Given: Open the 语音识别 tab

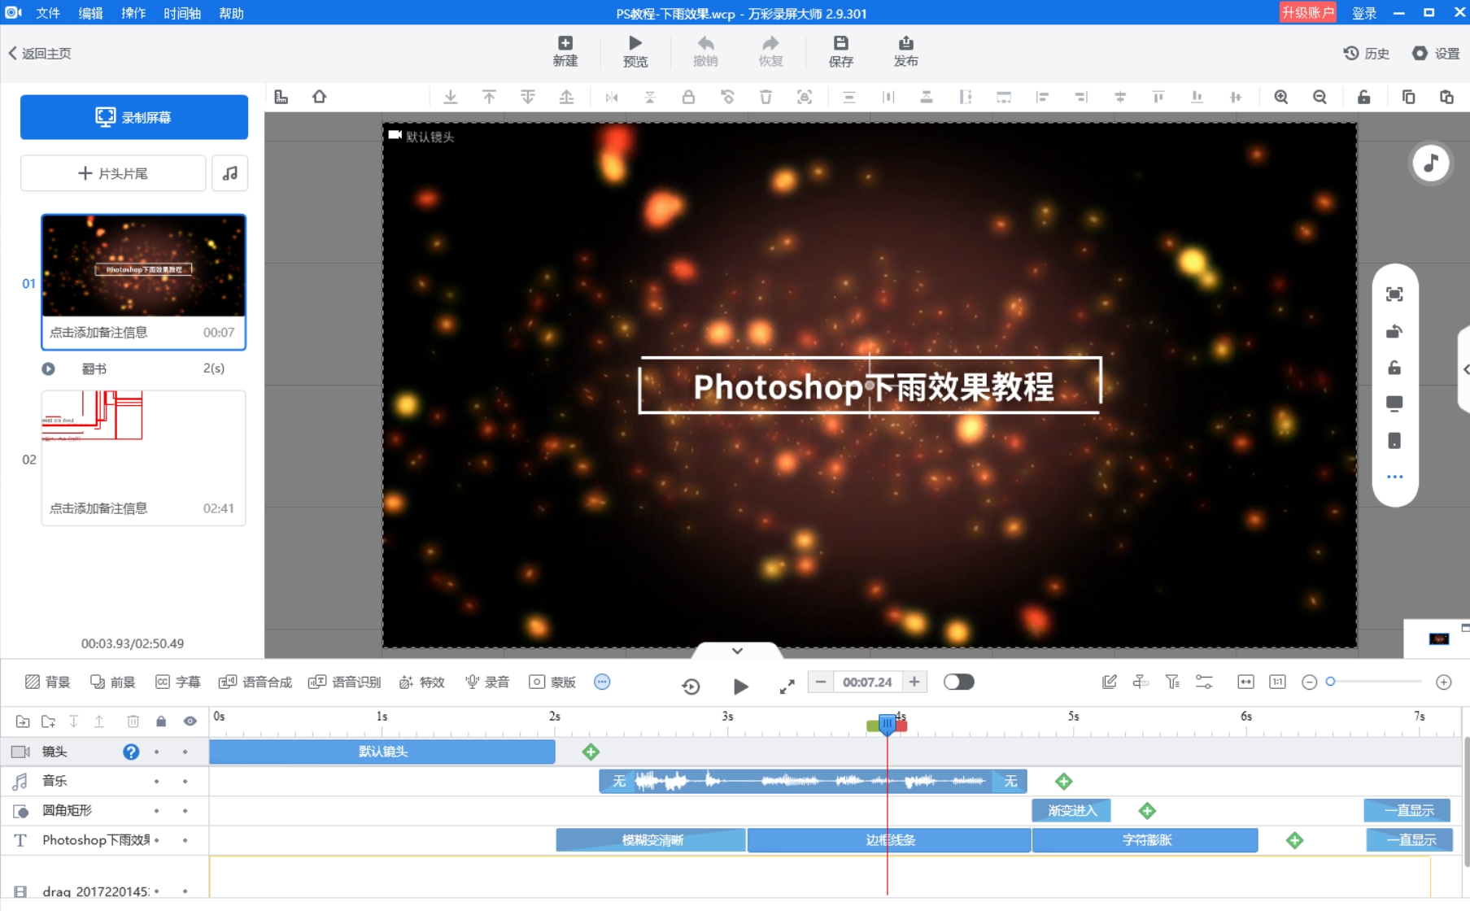Looking at the screenshot, I should (344, 682).
